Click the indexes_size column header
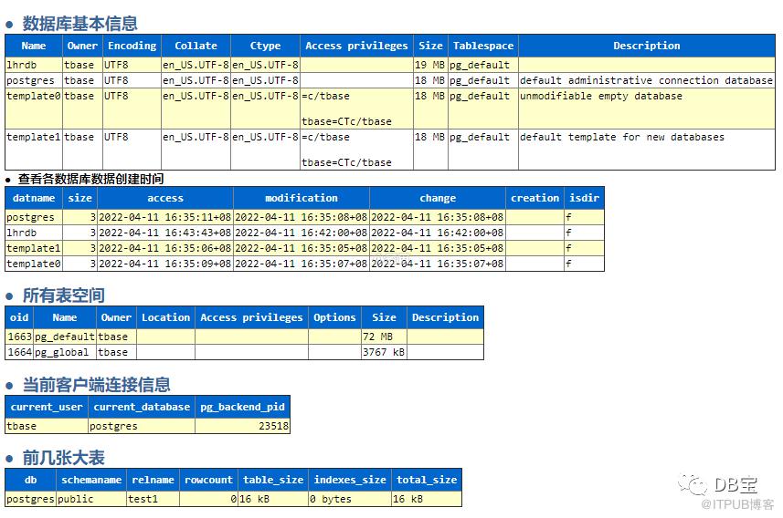The height and width of the screenshot is (518, 783). [x=349, y=480]
